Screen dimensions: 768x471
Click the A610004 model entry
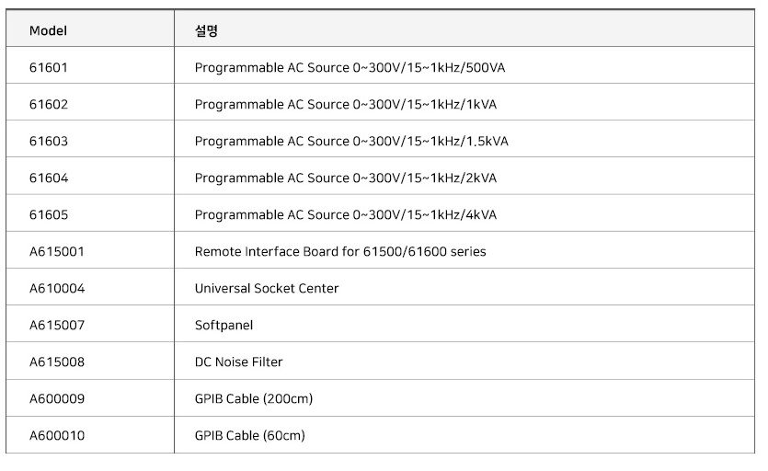pyautogui.click(x=57, y=288)
